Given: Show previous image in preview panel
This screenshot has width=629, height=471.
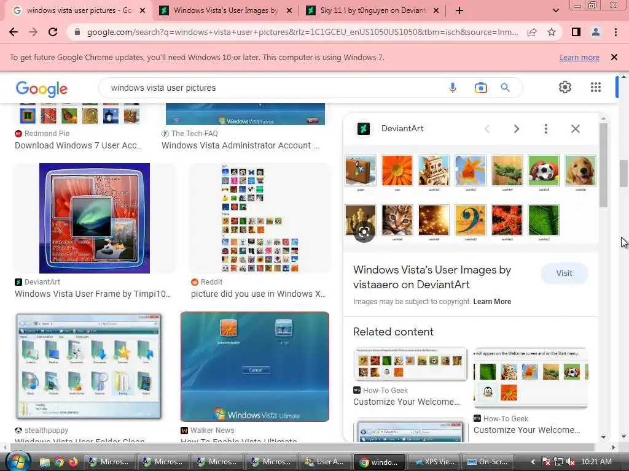Looking at the screenshot, I should [x=487, y=129].
